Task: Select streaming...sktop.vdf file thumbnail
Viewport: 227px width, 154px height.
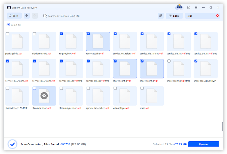Action: point(71,96)
